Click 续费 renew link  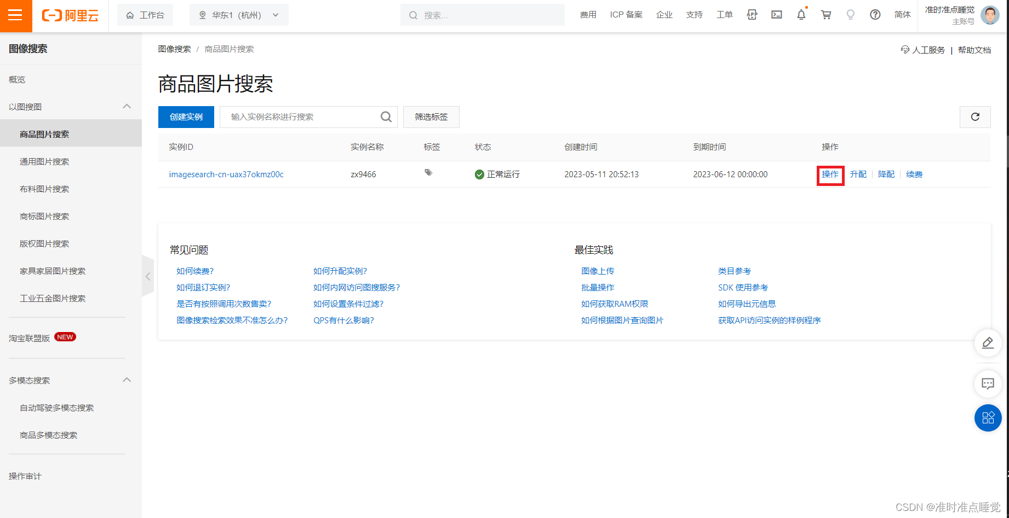pos(914,174)
